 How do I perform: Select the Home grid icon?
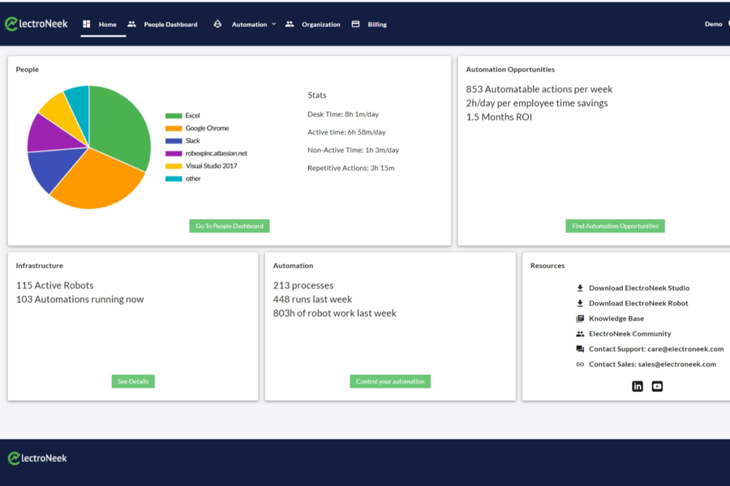click(x=87, y=24)
